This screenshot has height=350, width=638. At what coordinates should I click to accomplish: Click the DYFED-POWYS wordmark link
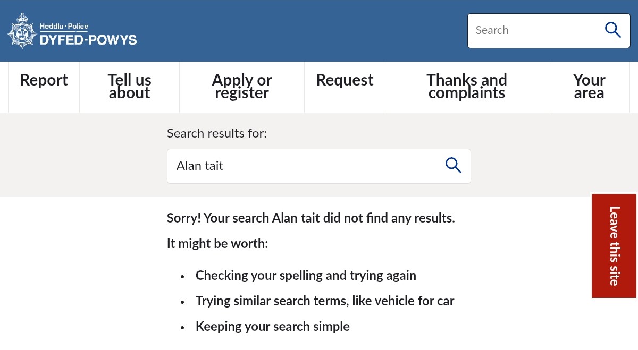(x=88, y=40)
